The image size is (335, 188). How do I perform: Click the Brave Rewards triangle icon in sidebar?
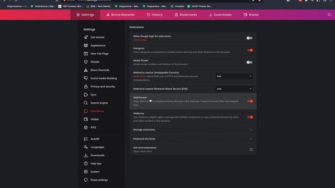86,70
